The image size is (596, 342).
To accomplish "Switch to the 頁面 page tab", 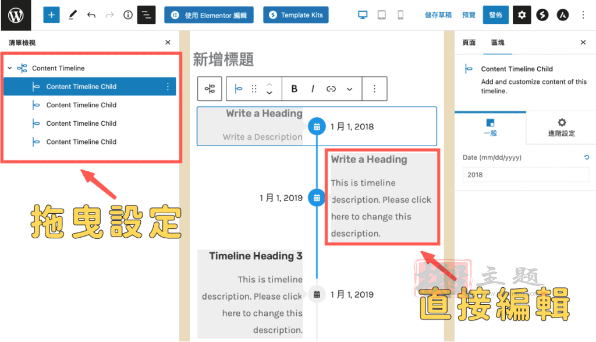I will click(469, 43).
